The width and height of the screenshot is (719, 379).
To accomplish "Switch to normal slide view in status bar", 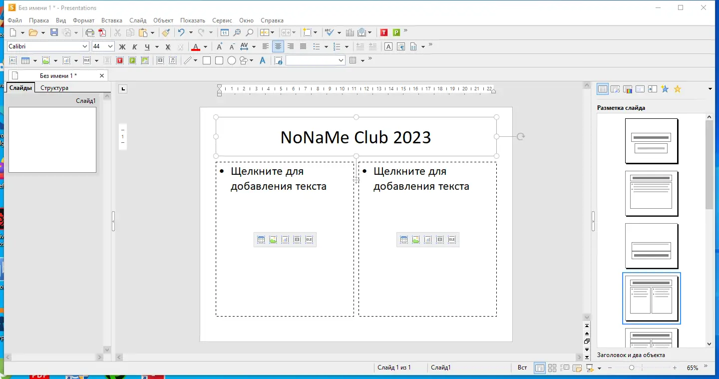I will click(540, 368).
